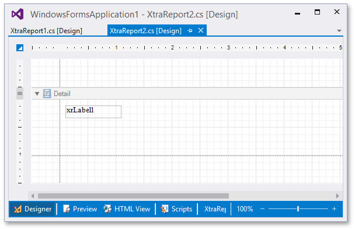Click the horizontal scrollbar left arrow
The width and height of the screenshot is (355, 230).
[33, 196]
